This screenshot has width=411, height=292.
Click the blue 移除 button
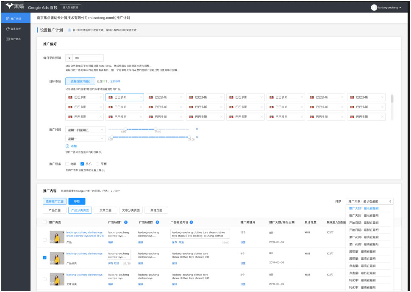pos(77,201)
